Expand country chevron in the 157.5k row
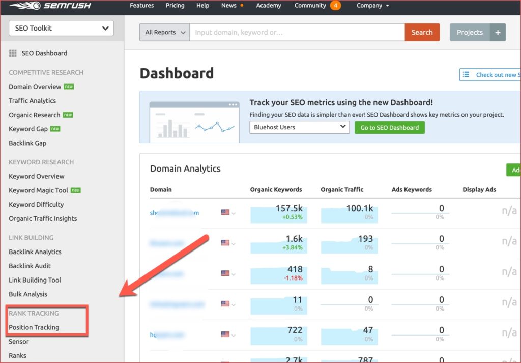Screen dimensions: 521x363 click(x=234, y=213)
